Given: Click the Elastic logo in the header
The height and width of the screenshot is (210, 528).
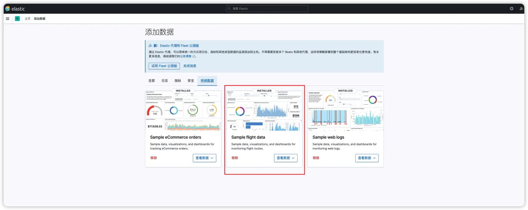Looking at the screenshot, I should click(15, 9).
